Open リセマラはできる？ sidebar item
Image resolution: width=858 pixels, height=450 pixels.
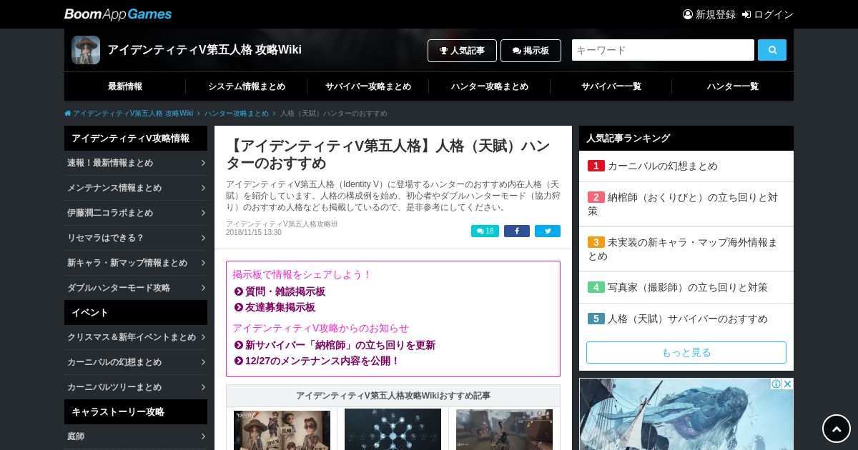click(136, 238)
